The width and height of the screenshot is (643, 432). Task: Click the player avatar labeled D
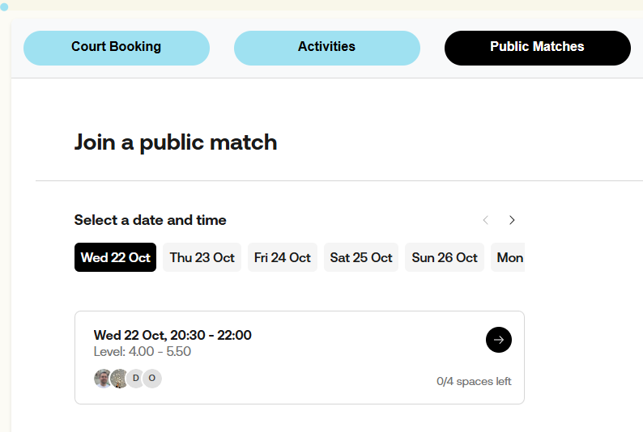136,378
